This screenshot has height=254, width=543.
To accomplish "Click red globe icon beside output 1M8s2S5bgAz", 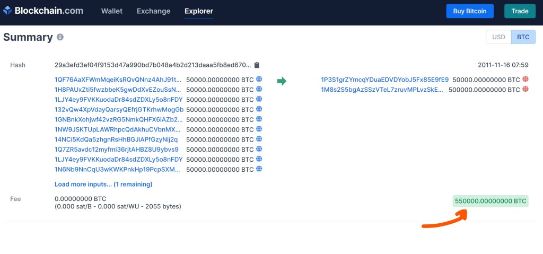I will coord(526,90).
